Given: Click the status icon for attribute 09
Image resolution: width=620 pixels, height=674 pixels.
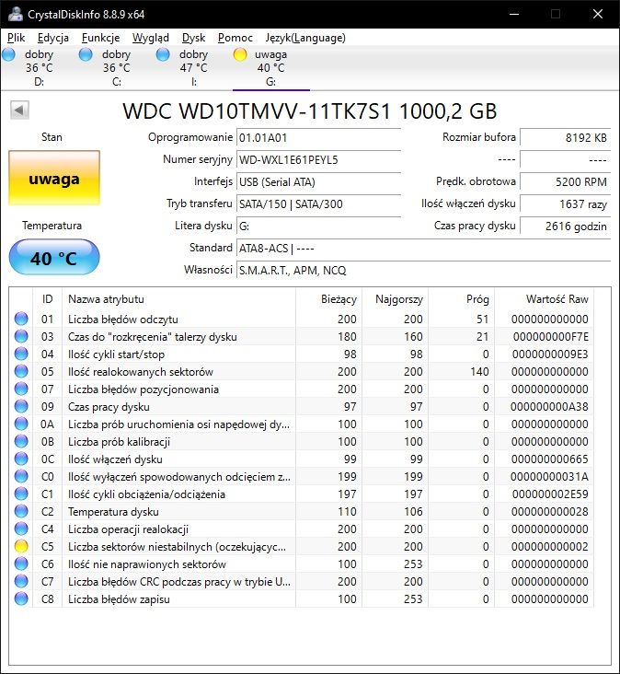Looking at the screenshot, I should point(21,407).
